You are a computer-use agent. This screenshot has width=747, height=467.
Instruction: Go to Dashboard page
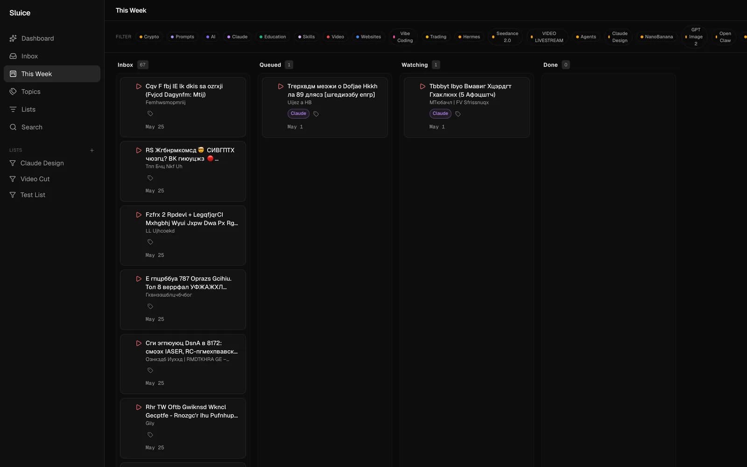click(x=52, y=38)
